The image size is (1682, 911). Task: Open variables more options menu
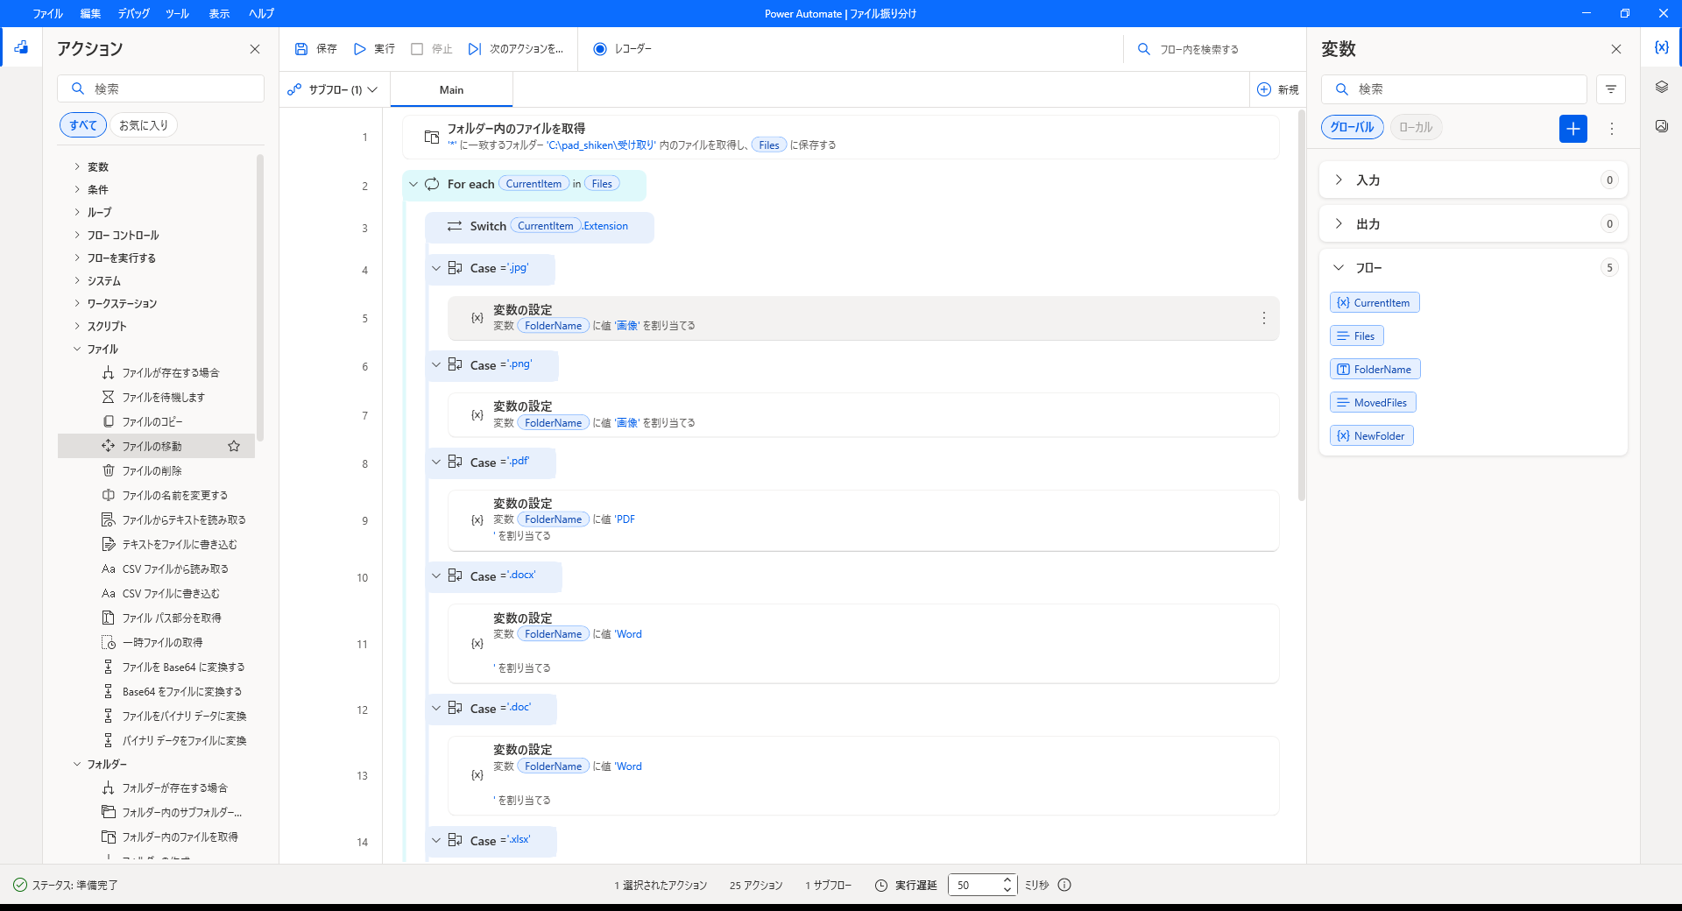(x=1611, y=128)
